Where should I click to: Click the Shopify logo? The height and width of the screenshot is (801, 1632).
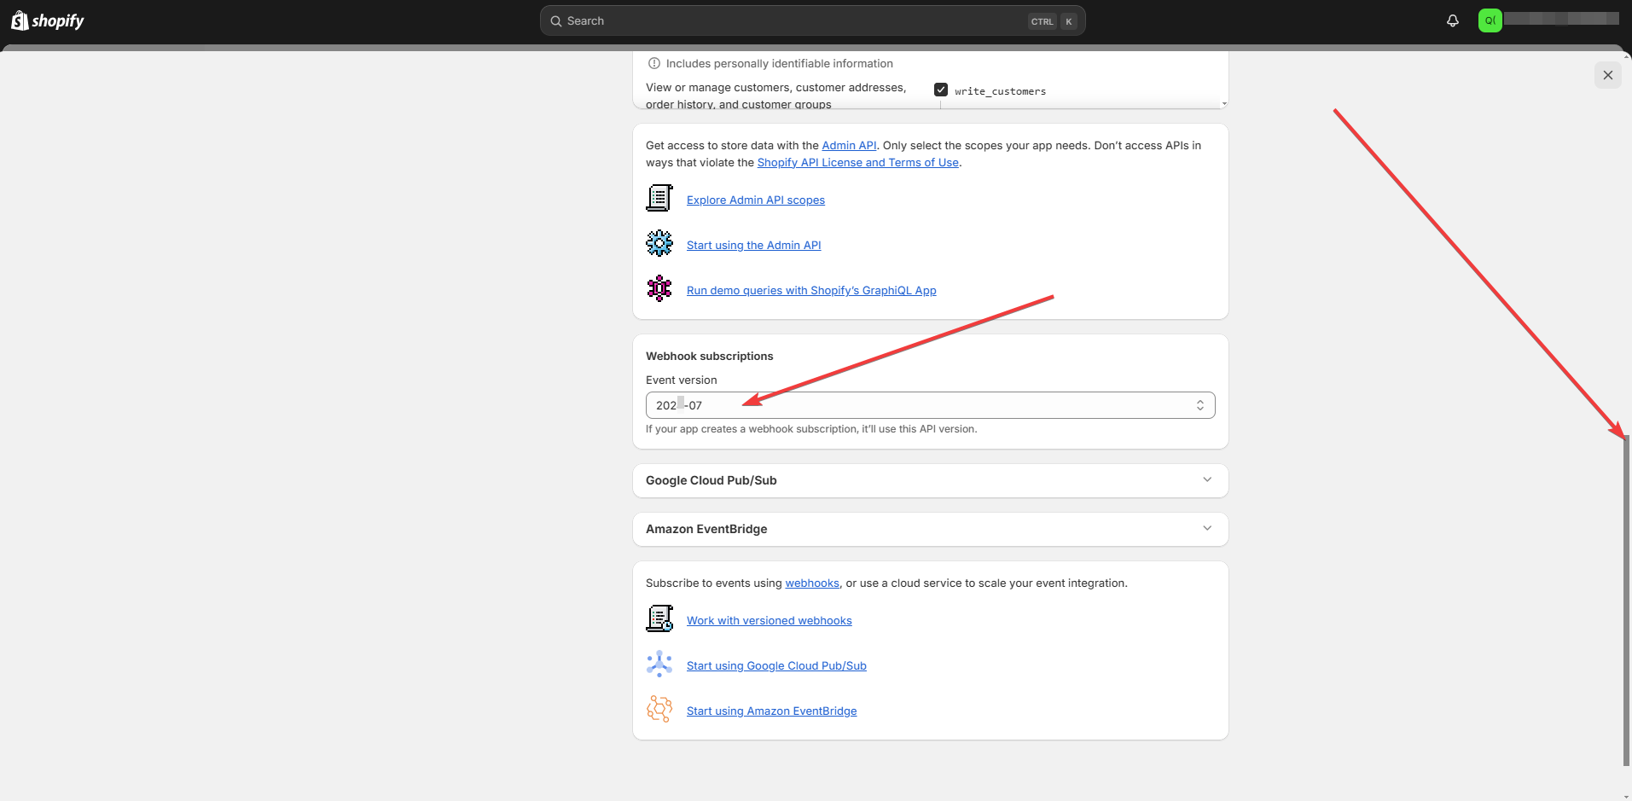47,20
